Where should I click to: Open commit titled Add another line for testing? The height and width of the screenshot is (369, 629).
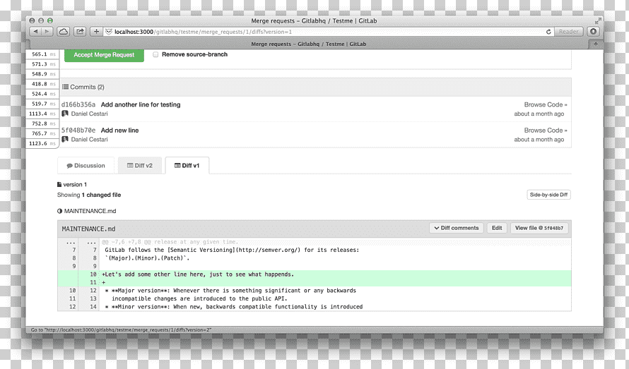click(141, 104)
